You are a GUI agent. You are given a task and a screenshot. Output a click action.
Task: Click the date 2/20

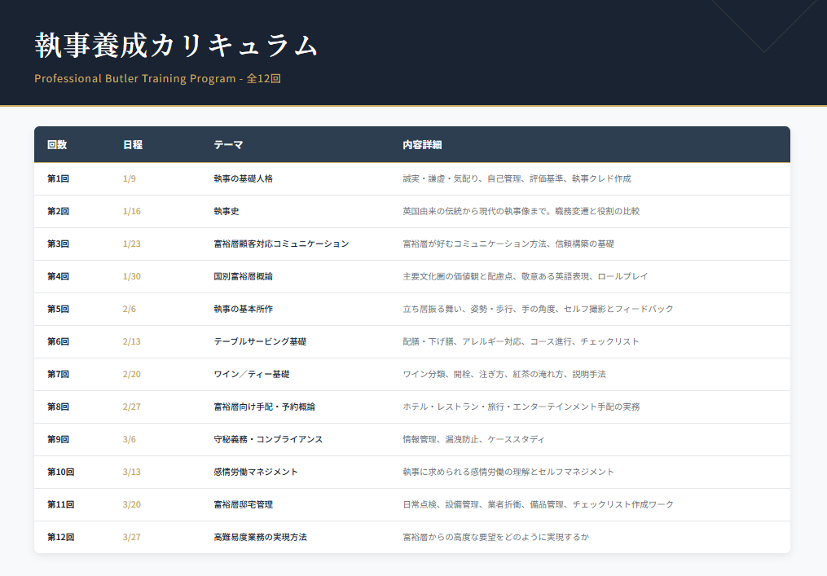(x=132, y=375)
